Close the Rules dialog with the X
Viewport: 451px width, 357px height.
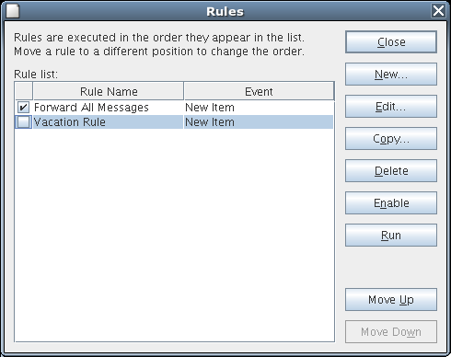click(438, 11)
